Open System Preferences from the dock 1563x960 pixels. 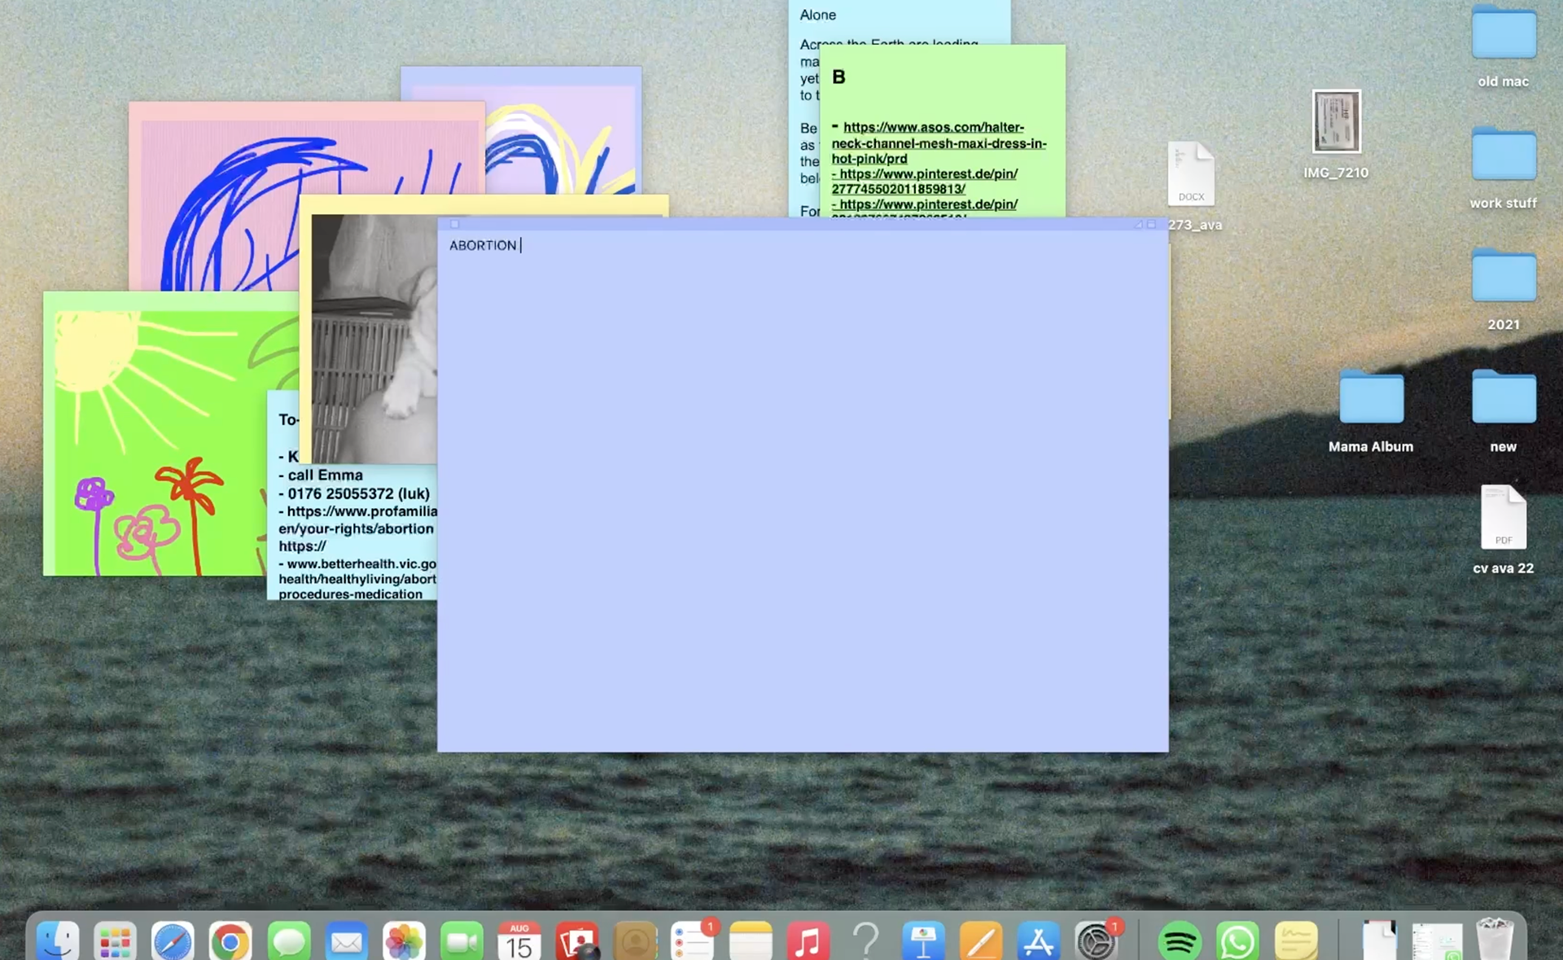coord(1097,941)
